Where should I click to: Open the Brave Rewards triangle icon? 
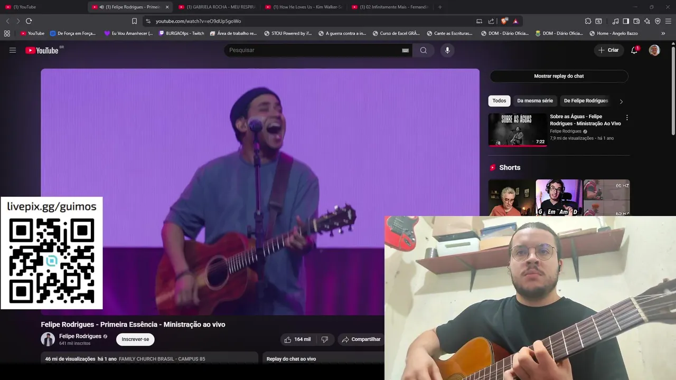tap(515, 21)
